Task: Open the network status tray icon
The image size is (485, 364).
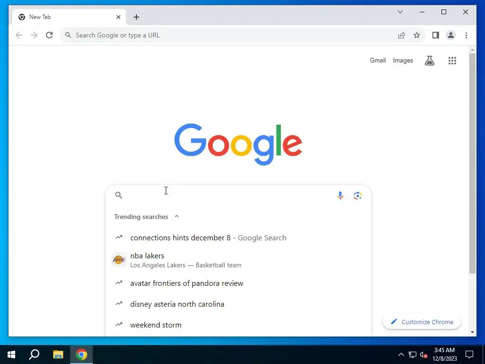Action: pos(413,355)
